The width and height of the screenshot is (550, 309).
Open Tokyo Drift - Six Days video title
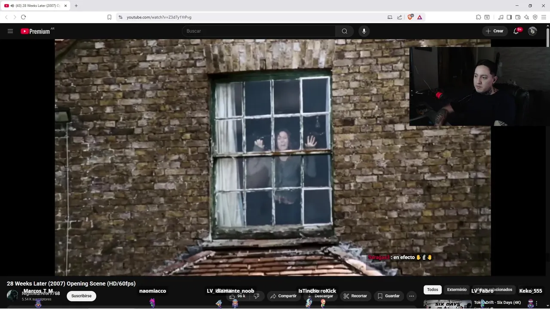pos(497,303)
